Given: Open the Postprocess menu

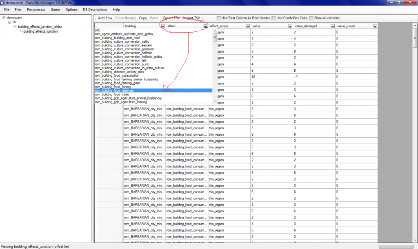Looking at the screenshot, I should click(36, 9).
